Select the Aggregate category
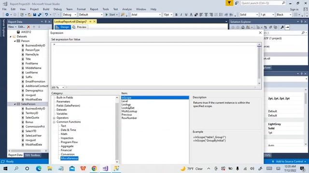 pos(67,146)
